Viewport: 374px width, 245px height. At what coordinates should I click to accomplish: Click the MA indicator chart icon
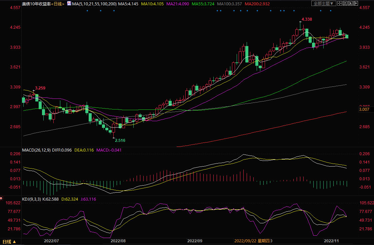coord(69,4)
